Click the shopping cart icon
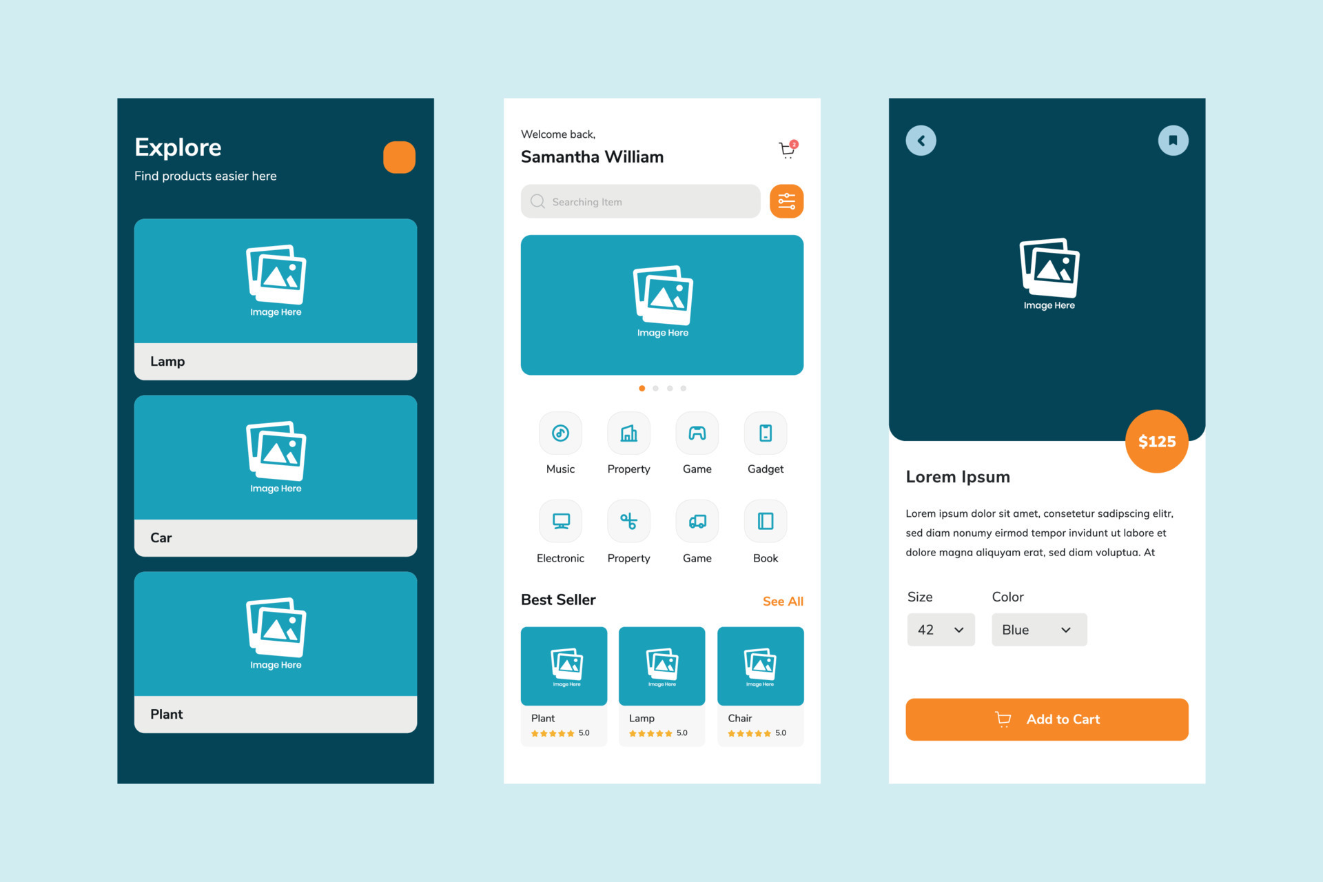 pos(788,150)
